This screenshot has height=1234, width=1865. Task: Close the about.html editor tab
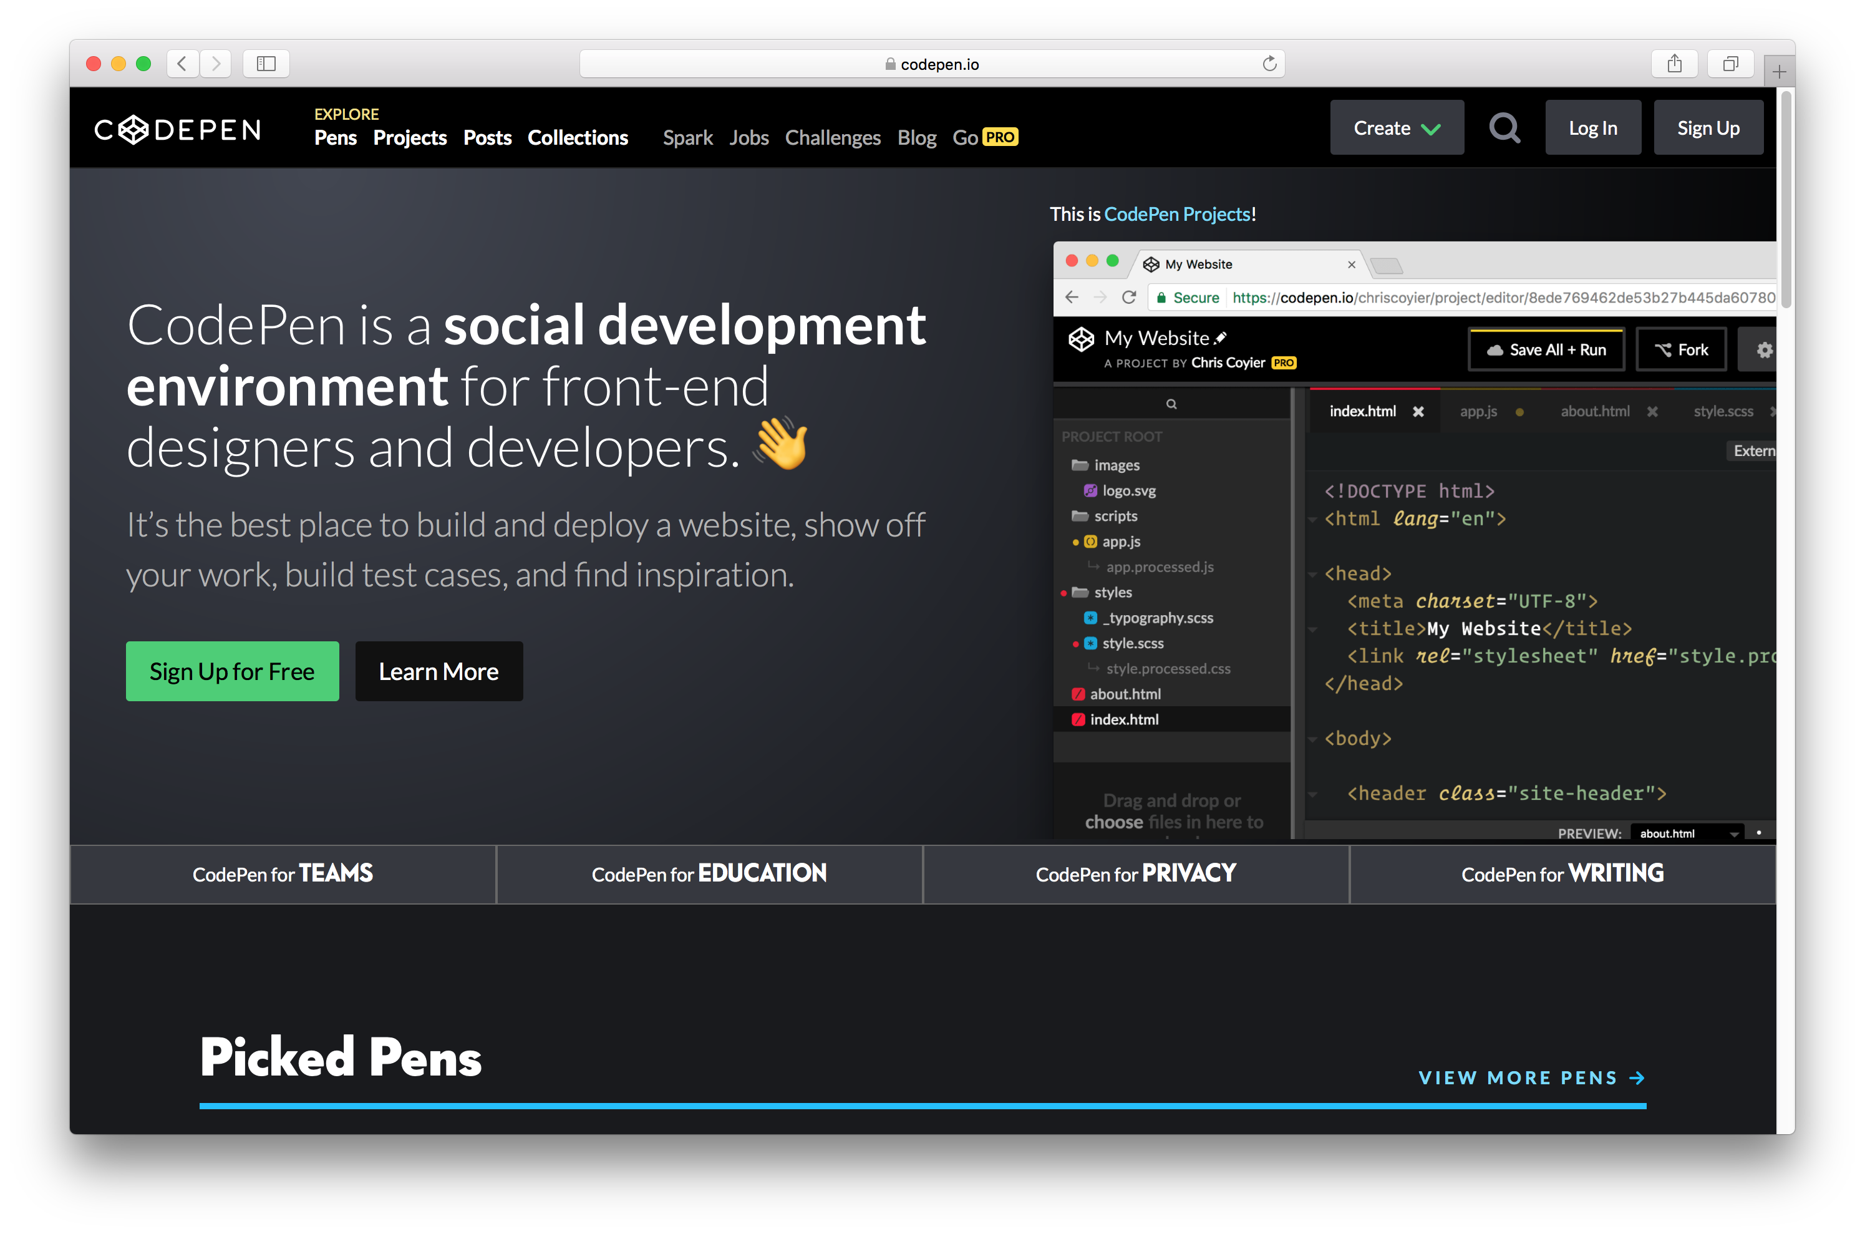pos(1652,412)
